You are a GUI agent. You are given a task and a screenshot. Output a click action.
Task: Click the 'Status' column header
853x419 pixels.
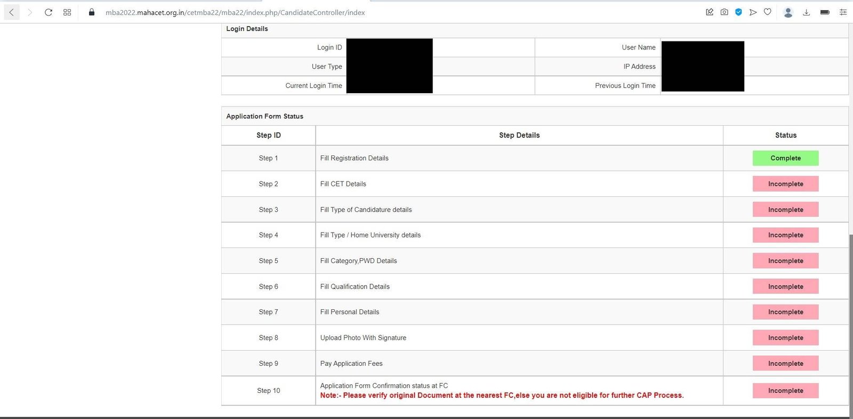pyautogui.click(x=786, y=135)
